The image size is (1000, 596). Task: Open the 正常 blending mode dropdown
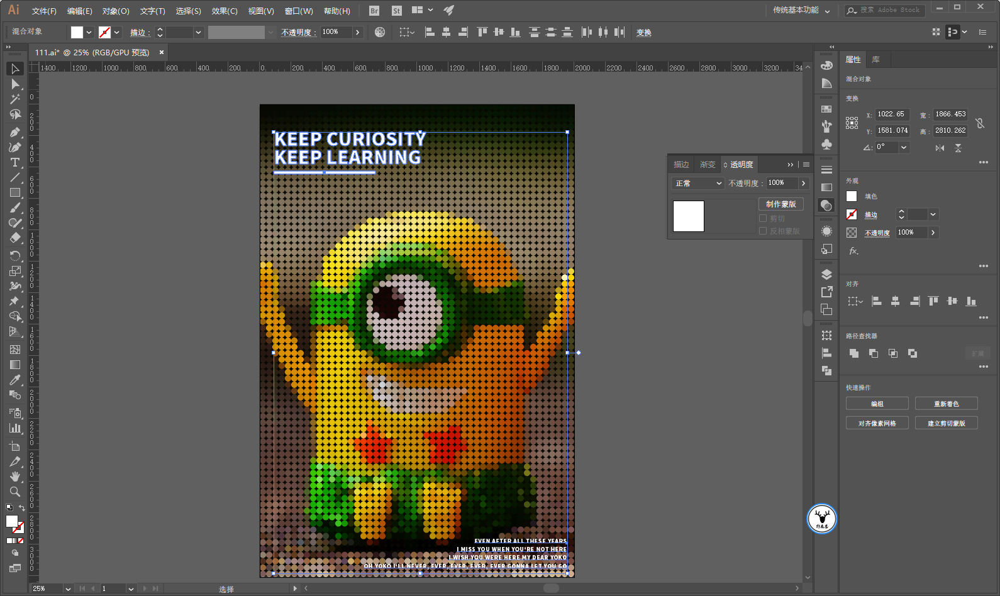[698, 183]
